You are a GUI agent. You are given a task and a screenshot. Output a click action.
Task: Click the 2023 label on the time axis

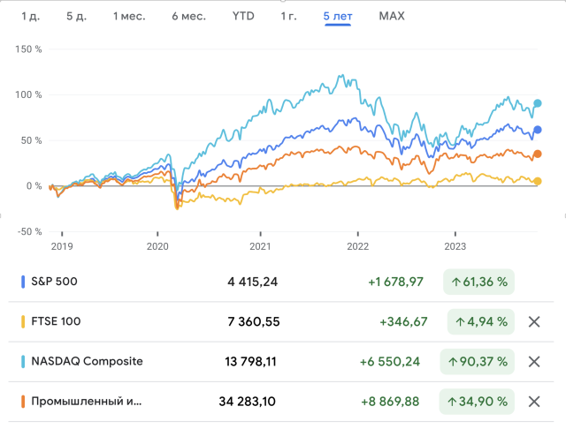point(455,247)
